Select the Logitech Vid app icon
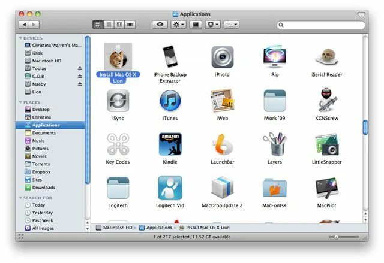Viewport: 384px width, 263px height. pyautogui.click(x=170, y=188)
